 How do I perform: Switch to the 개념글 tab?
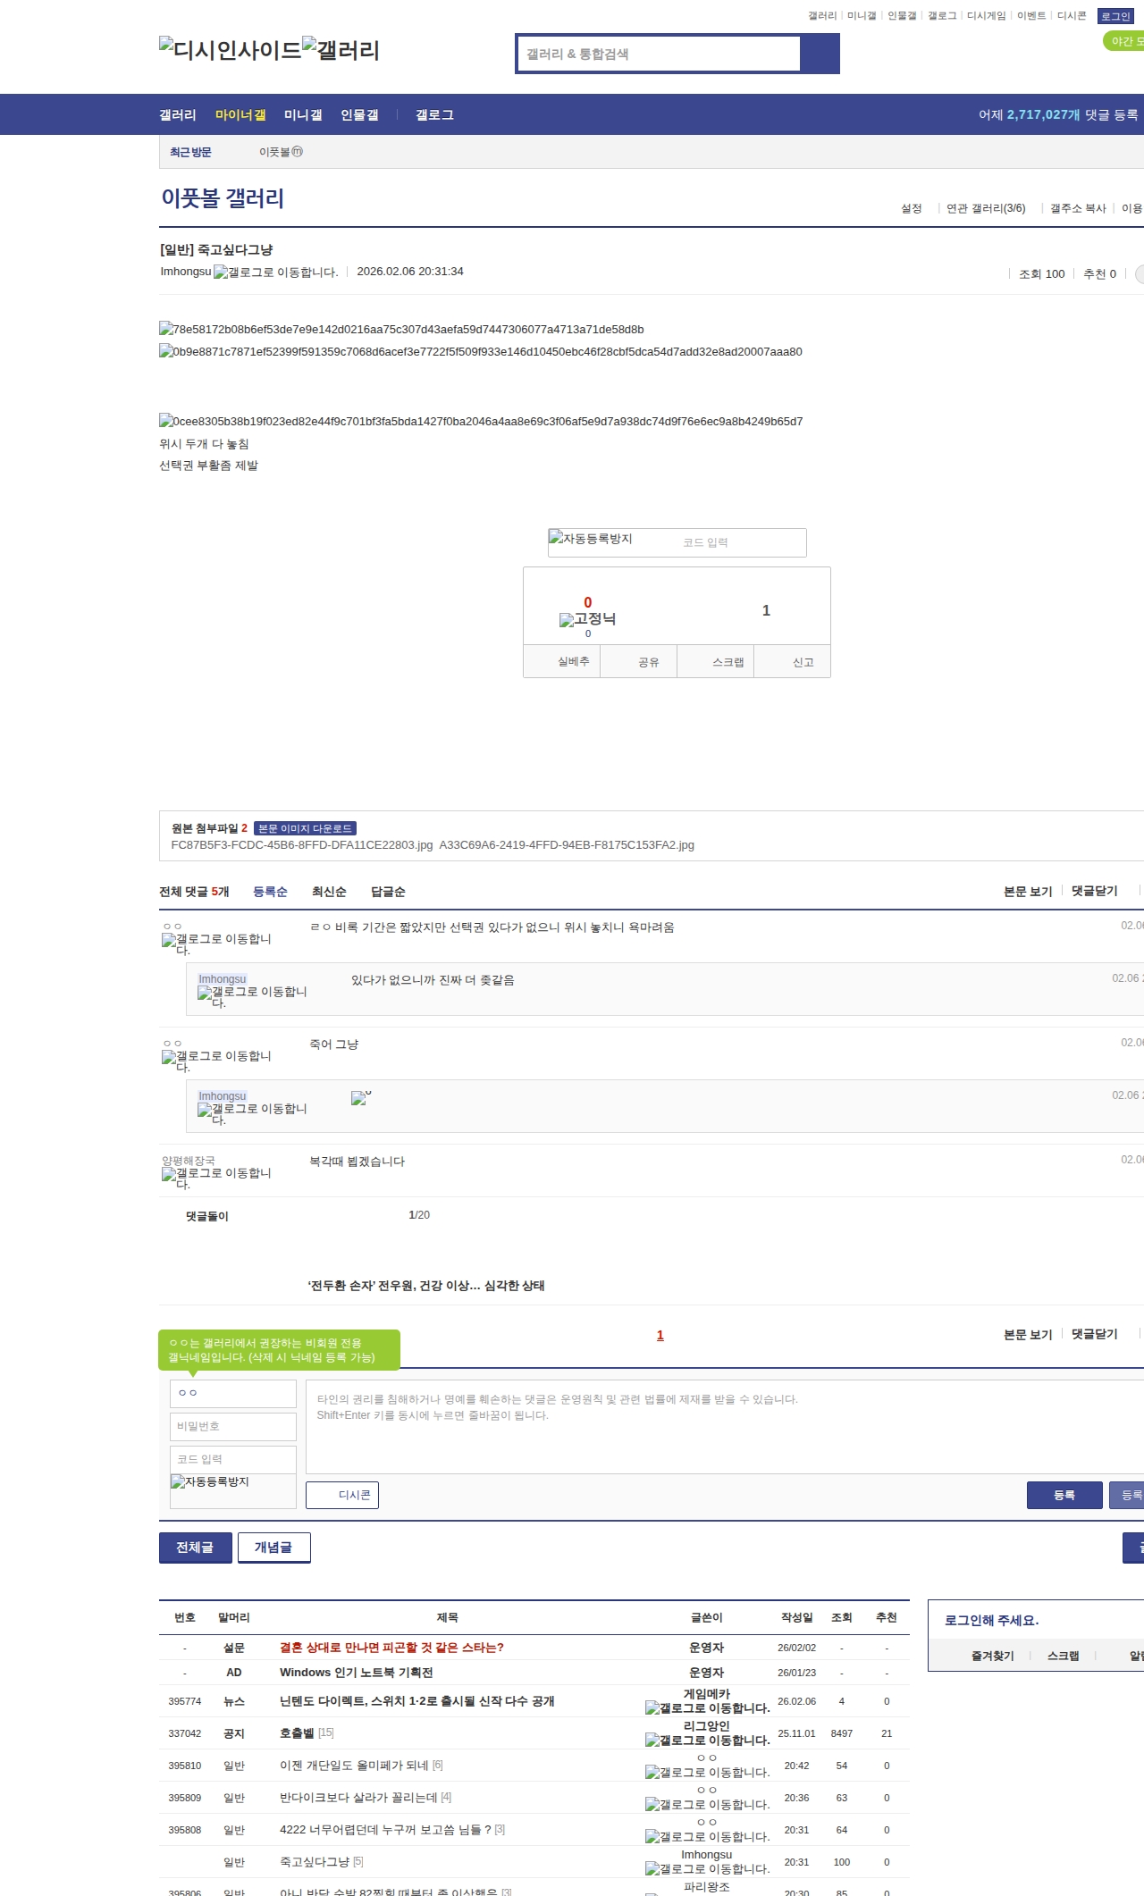(x=273, y=1548)
